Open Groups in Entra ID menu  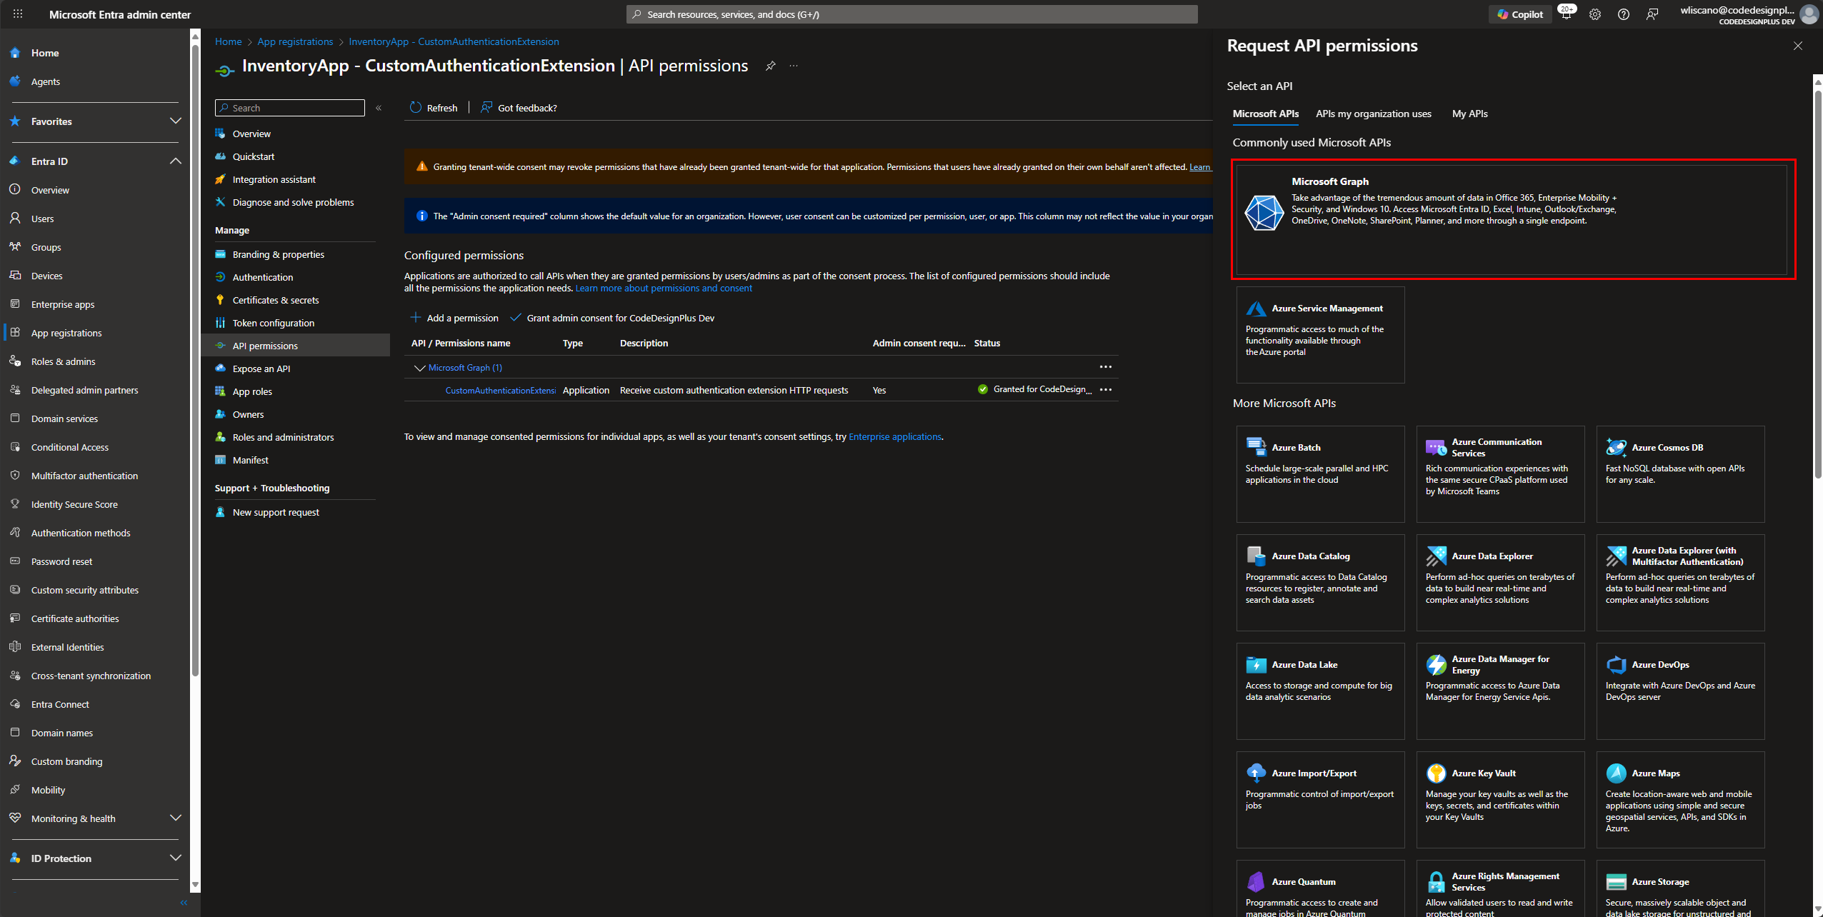(46, 247)
